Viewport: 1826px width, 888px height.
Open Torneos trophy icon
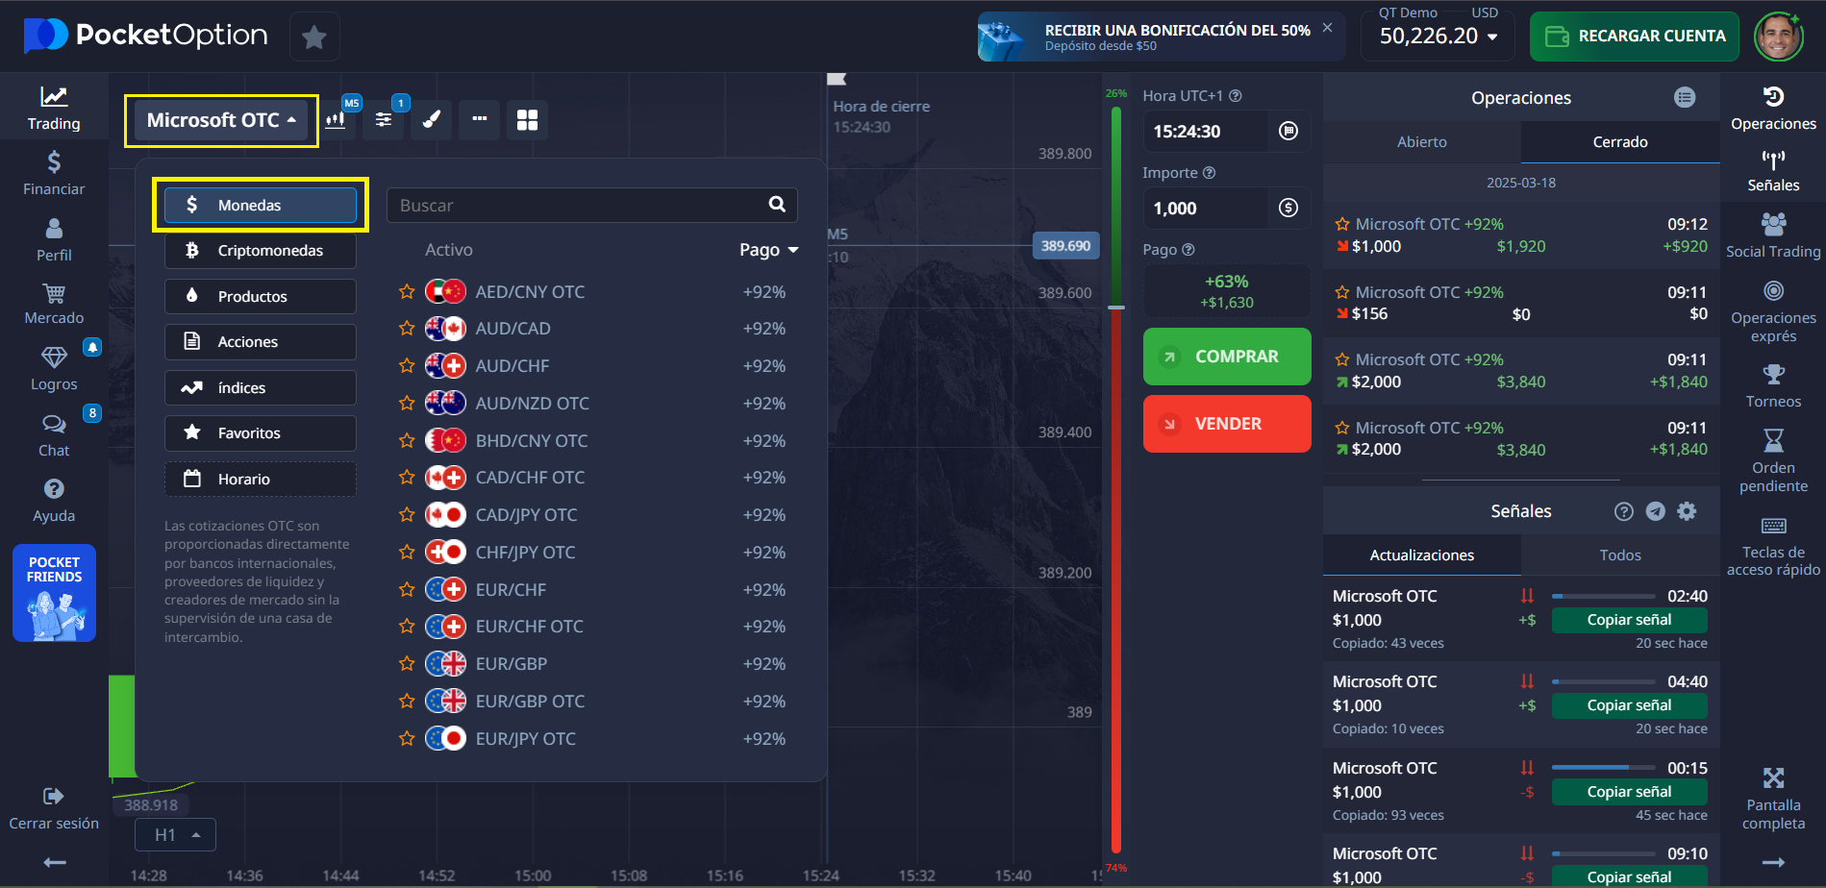click(x=1773, y=375)
